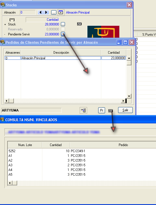Click the pedidos grid horizontal scroll right arrow
This screenshot has width=156, height=205.
[x=123, y=101]
